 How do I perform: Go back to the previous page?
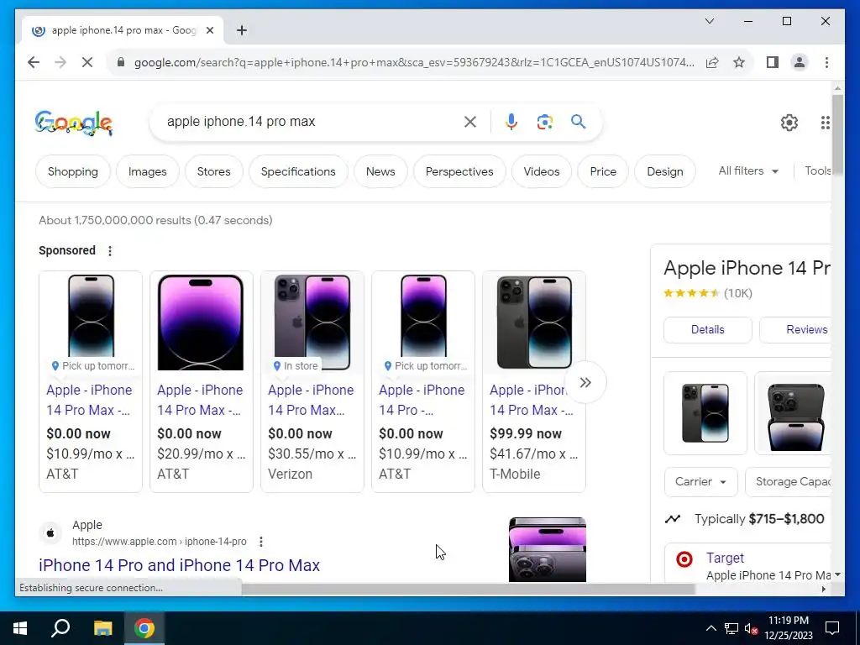pyautogui.click(x=34, y=62)
